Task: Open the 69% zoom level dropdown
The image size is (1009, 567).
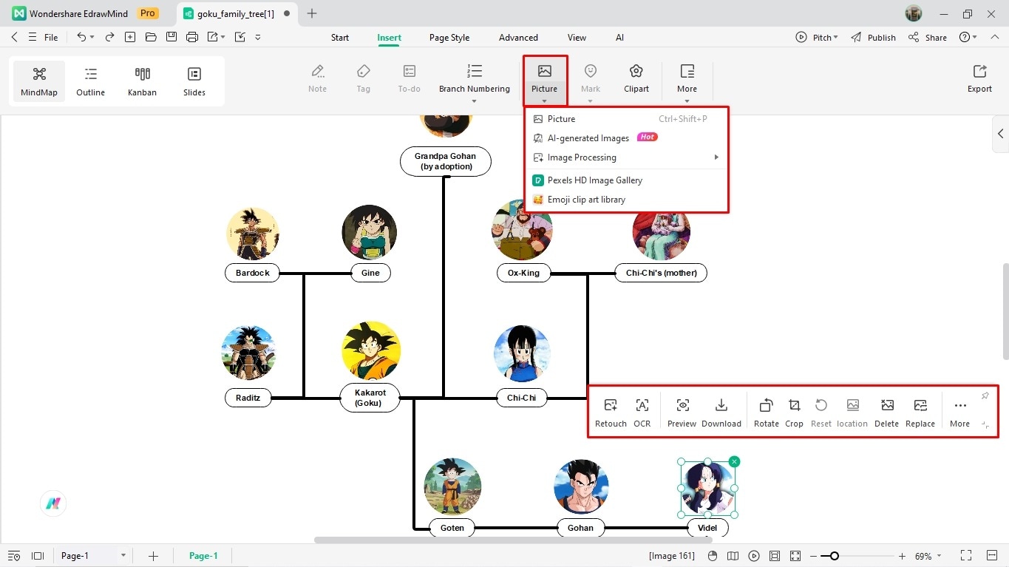Action: pos(940,556)
